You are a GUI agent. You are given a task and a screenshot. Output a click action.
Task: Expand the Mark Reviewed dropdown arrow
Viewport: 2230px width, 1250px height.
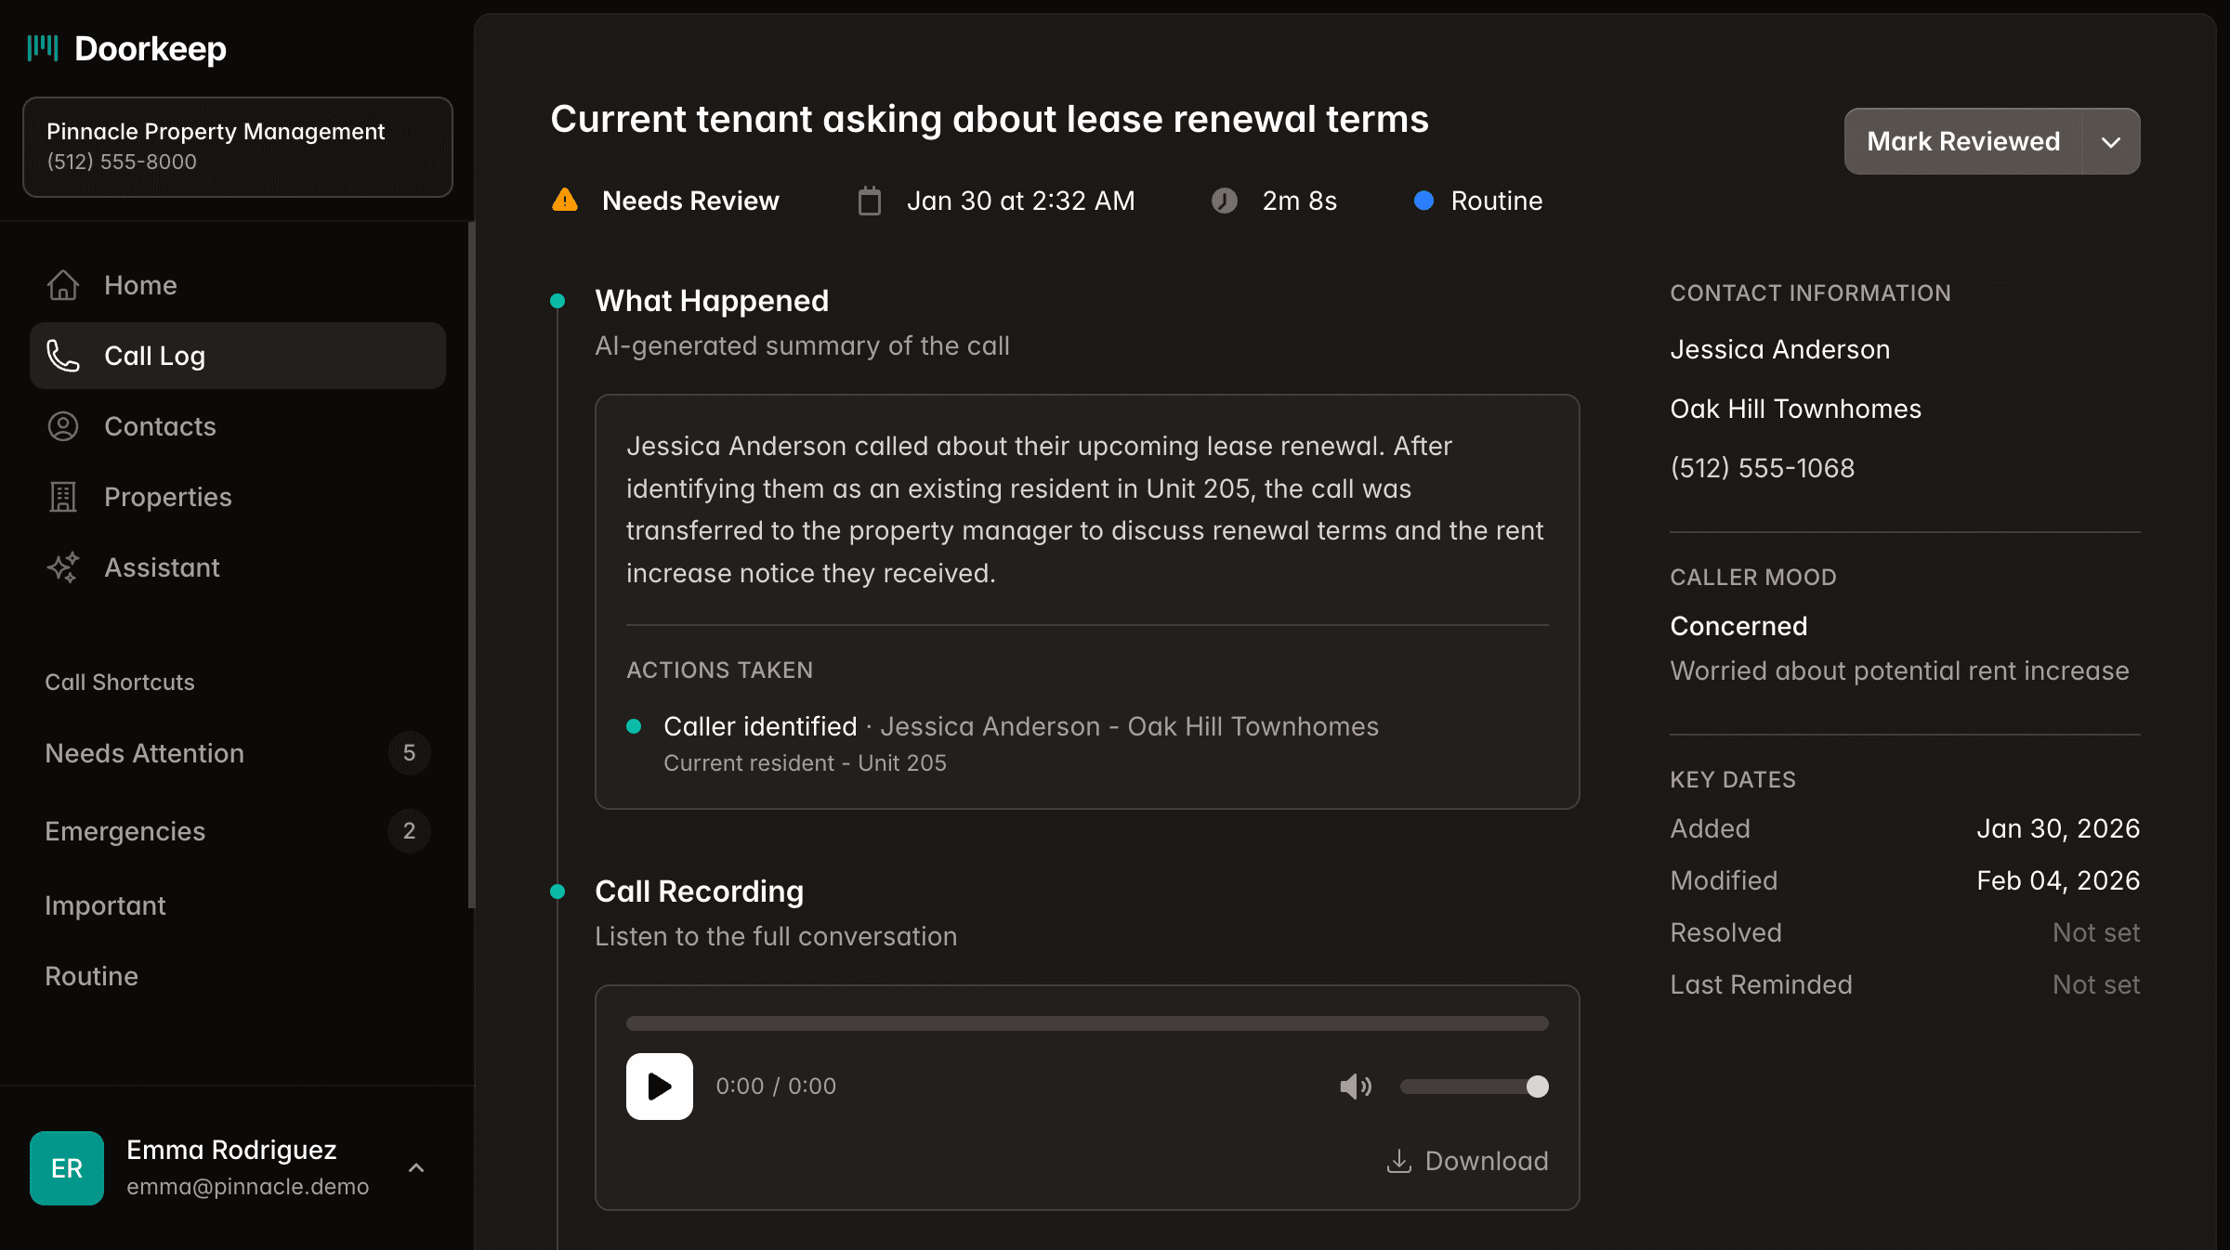coord(2111,142)
